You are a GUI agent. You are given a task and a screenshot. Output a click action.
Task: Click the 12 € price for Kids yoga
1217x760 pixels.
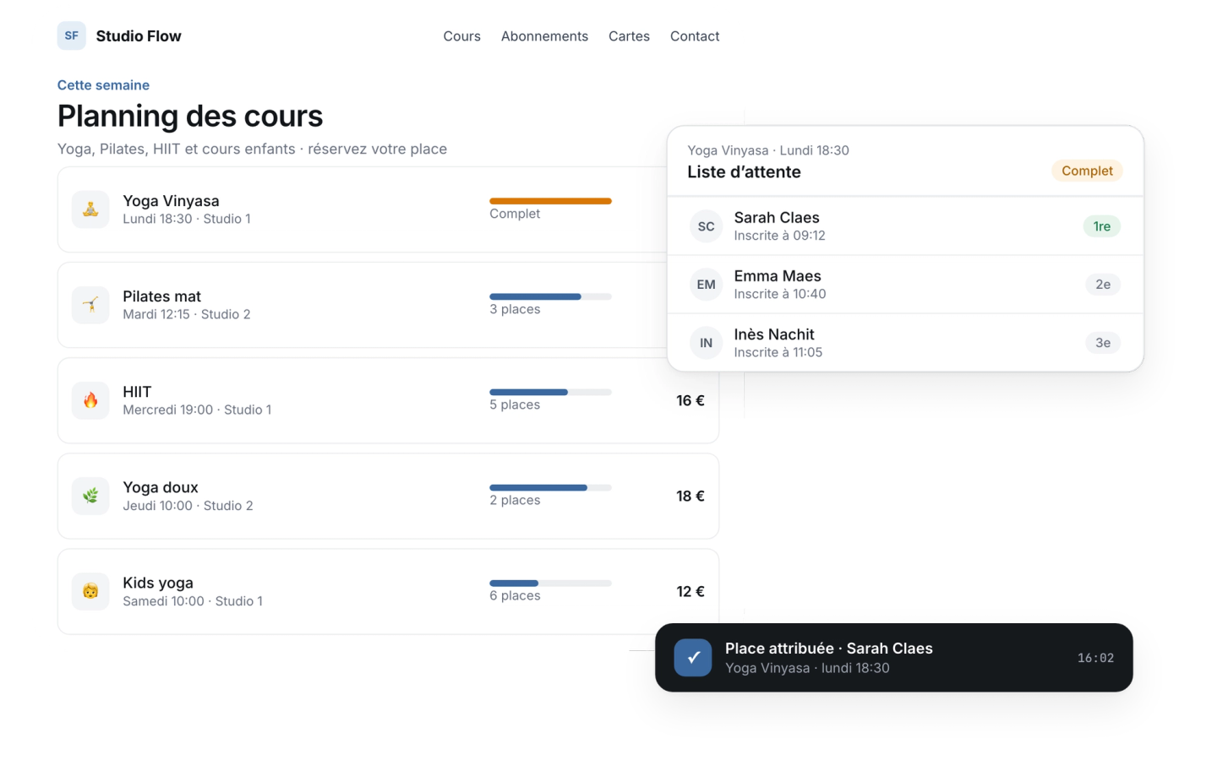point(690,591)
